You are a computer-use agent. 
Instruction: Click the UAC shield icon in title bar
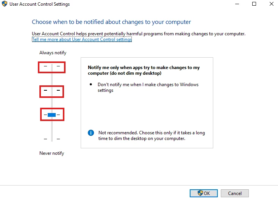[5, 4]
